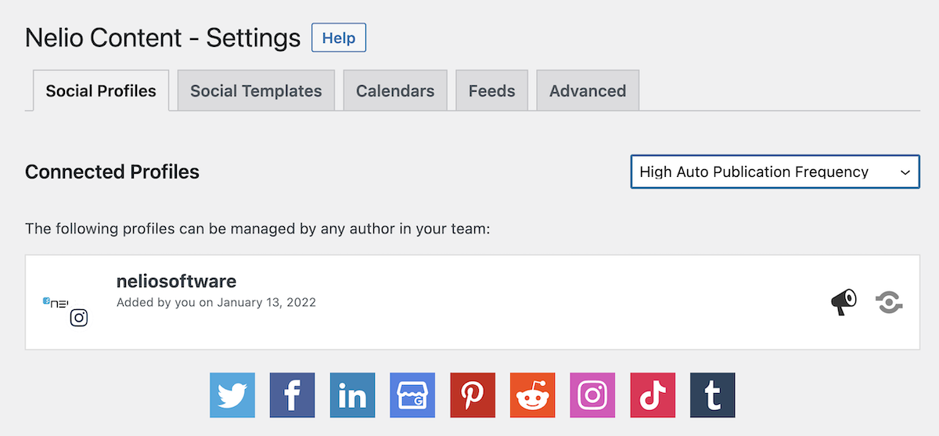Toggle megaphone auto-publication for neliosoftware

point(844,302)
